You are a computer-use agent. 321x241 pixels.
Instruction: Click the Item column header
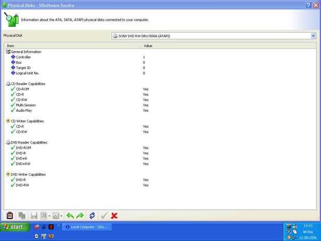point(73,46)
